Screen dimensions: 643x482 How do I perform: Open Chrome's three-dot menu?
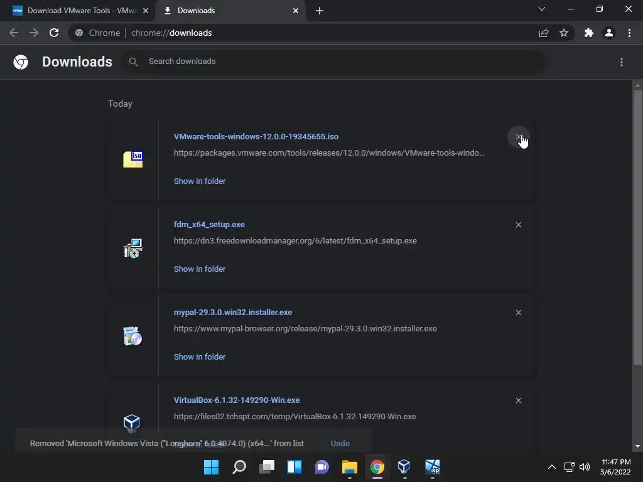click(x=629, y=33)
